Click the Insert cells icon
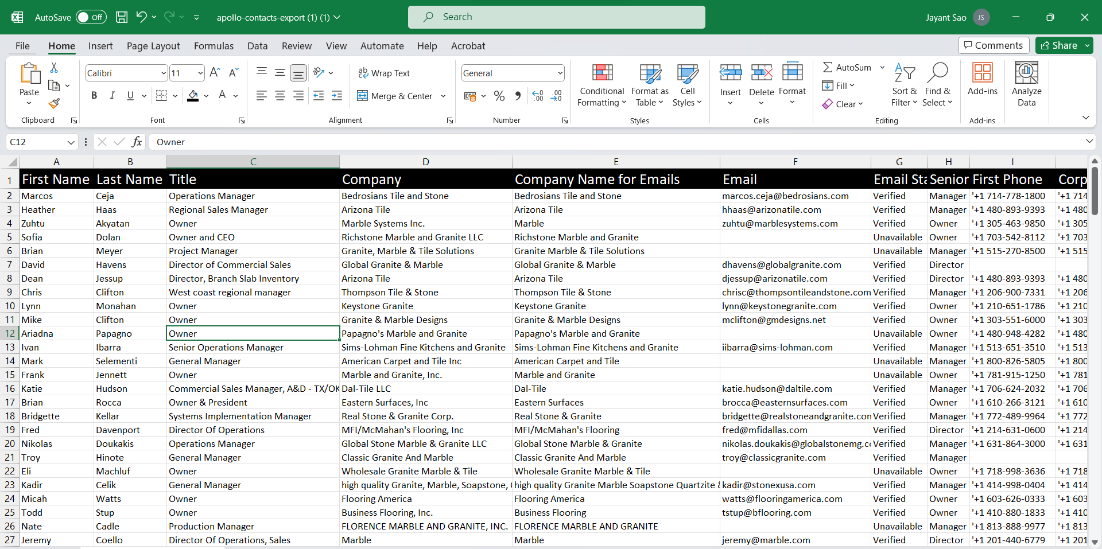The image size is (1102, 549). click(731, 73)
